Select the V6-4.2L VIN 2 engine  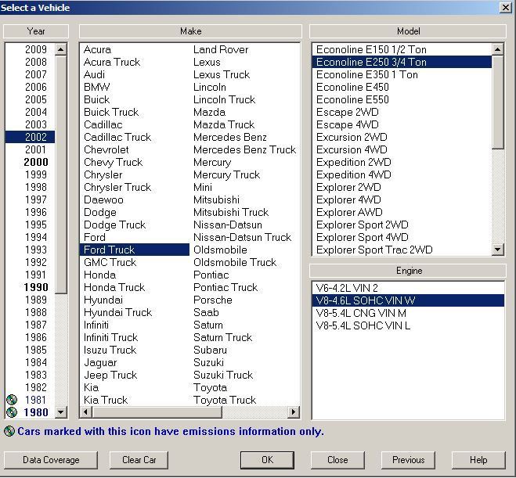pos(347,288)
